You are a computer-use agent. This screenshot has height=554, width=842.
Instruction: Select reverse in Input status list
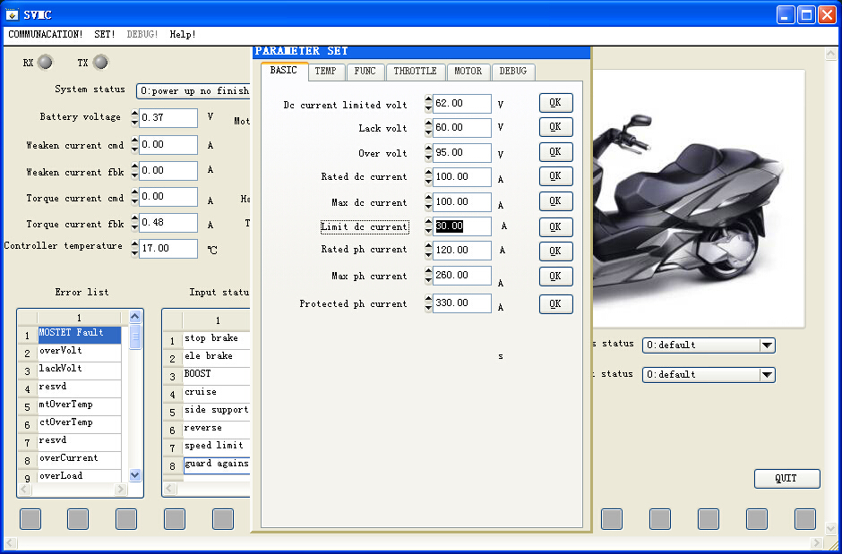point(217,430)
